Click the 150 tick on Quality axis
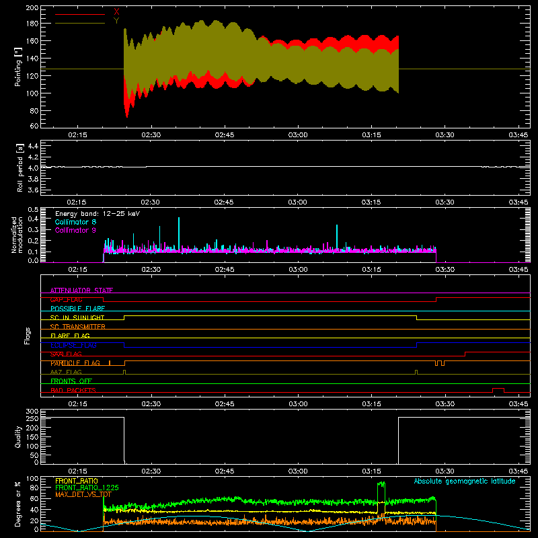Viewport: 538px width, 538px height. (32, 437)
